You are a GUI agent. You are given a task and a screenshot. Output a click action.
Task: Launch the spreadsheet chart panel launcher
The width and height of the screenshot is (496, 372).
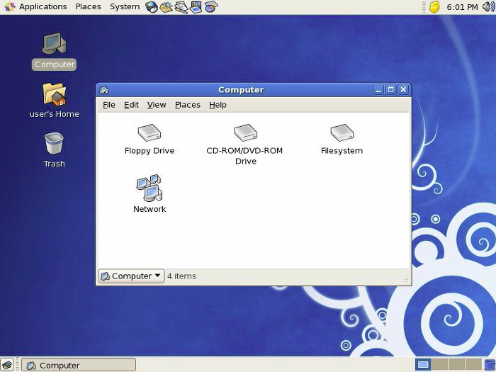211,6
